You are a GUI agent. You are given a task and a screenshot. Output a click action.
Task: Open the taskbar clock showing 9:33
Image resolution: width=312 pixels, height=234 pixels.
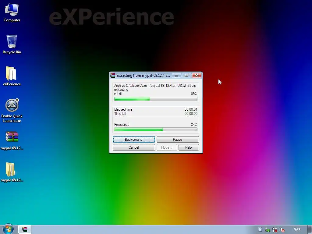point(297,230)
